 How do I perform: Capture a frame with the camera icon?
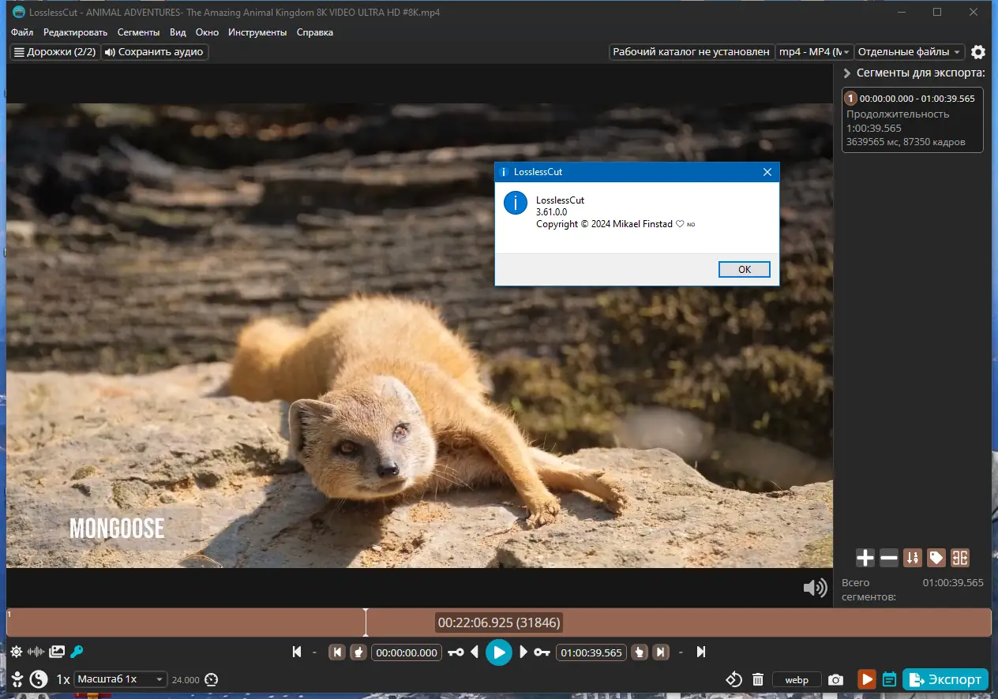[835, 679]
